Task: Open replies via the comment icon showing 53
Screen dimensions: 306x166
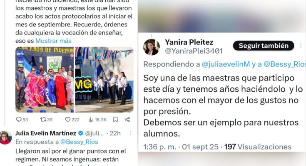Action: 22,120
